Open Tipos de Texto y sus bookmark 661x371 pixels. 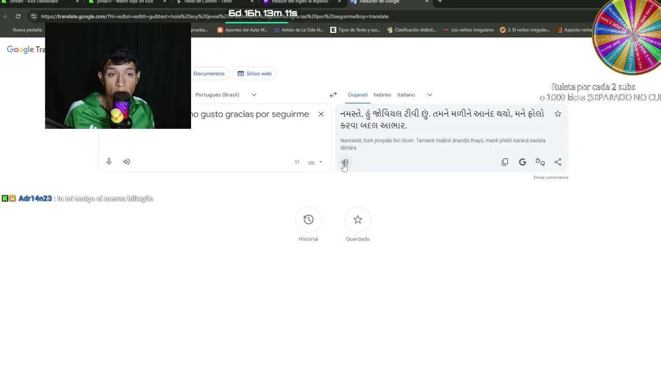[x=355, y=30]
